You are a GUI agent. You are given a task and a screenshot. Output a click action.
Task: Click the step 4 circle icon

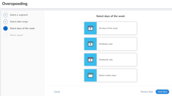(5, 35)
